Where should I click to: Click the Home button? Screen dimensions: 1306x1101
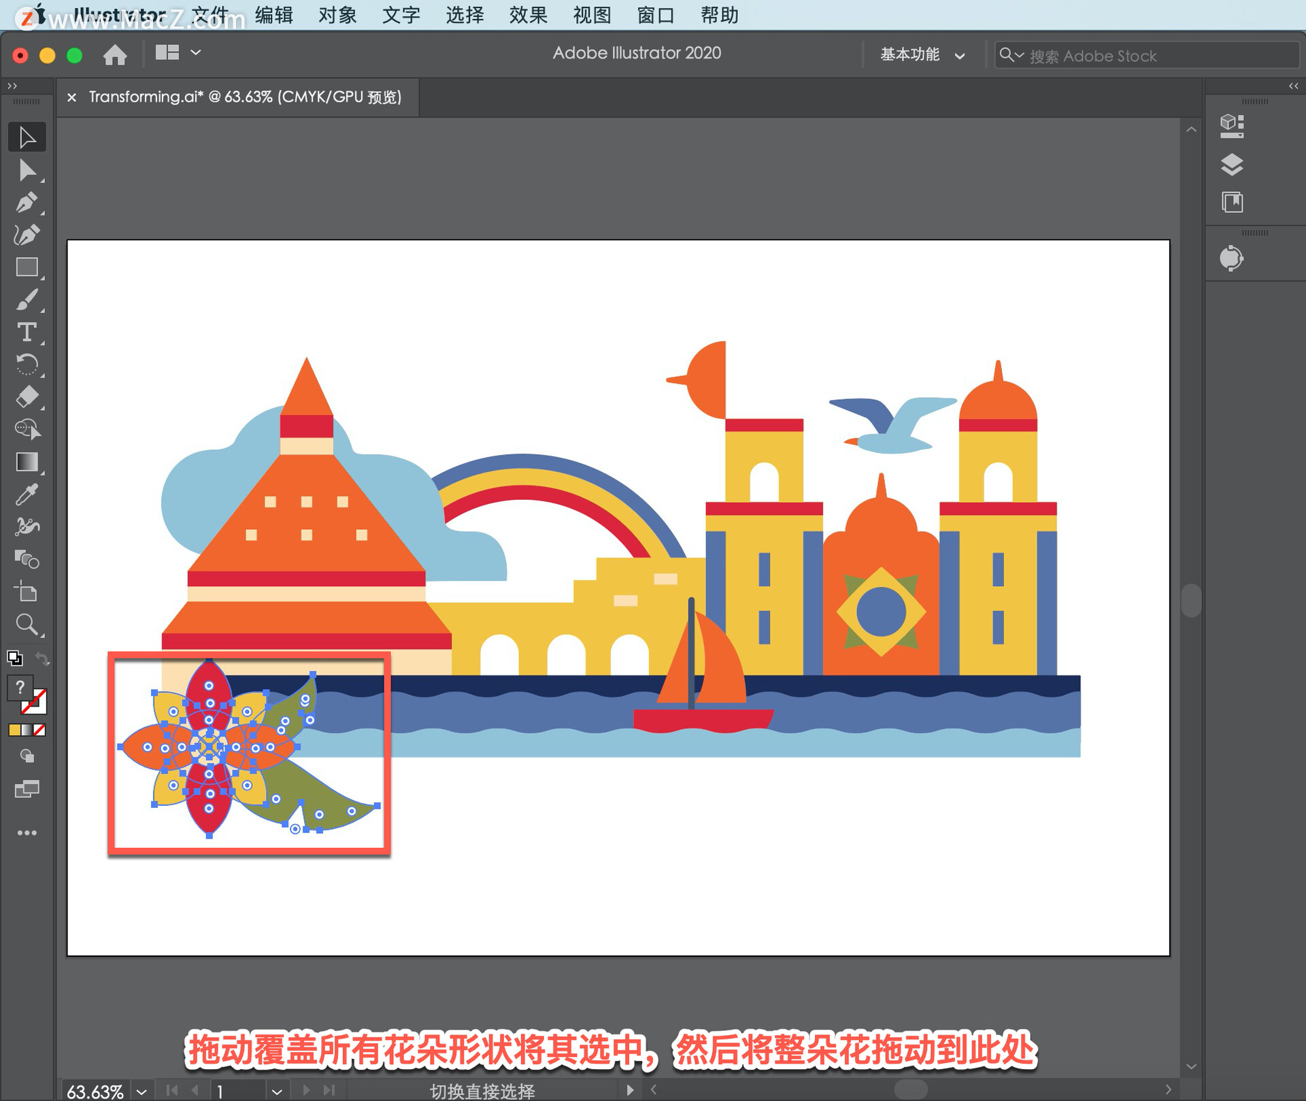[x=115, y=54]
